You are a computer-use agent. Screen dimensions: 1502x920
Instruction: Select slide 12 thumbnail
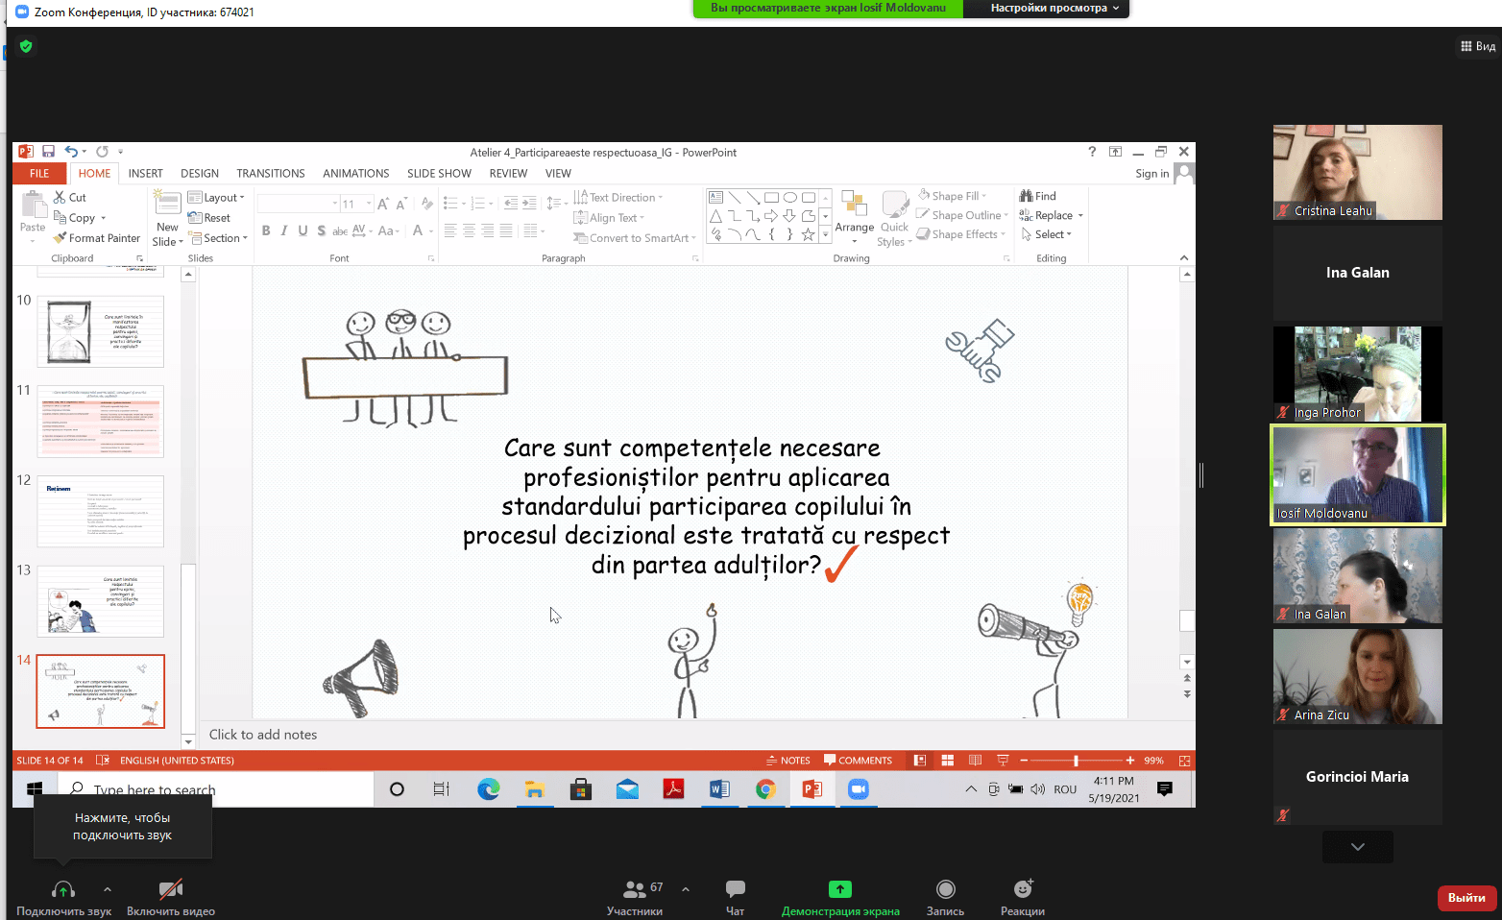click(101, 511)
